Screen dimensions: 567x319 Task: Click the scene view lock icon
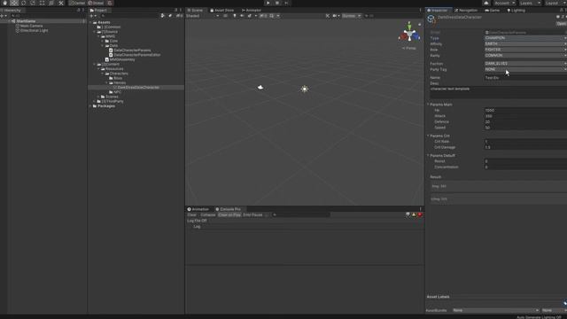pyautogui.click(x=419, y=25)
